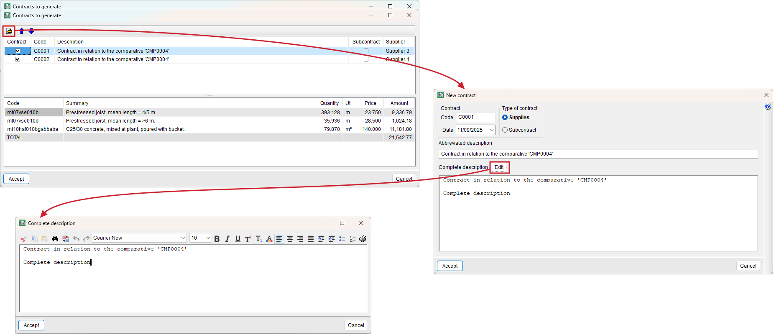This screenshot has width=774, height=335.
Task: Align text left
Action: click(279, 238)
